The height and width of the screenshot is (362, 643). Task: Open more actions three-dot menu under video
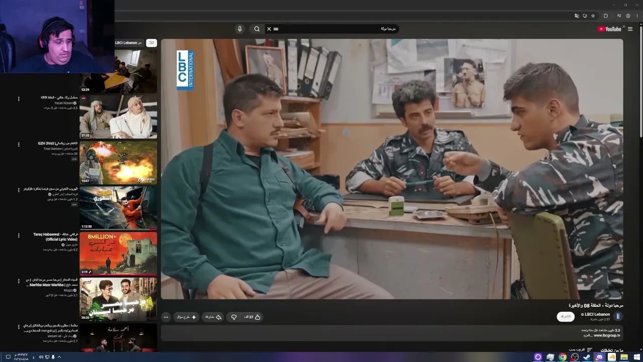point(166,317)
